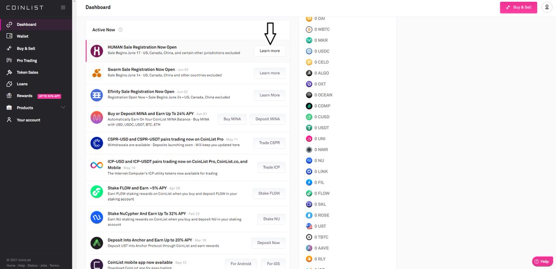This screenshot has width=556, height=269.
Task: Click the FIL coin icon
Action: pyautogui.click(x=309, y=182)
